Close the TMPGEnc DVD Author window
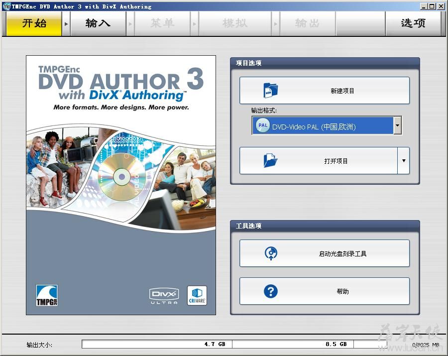This screenshot has width=448, height=356. (x=440, y=6)
